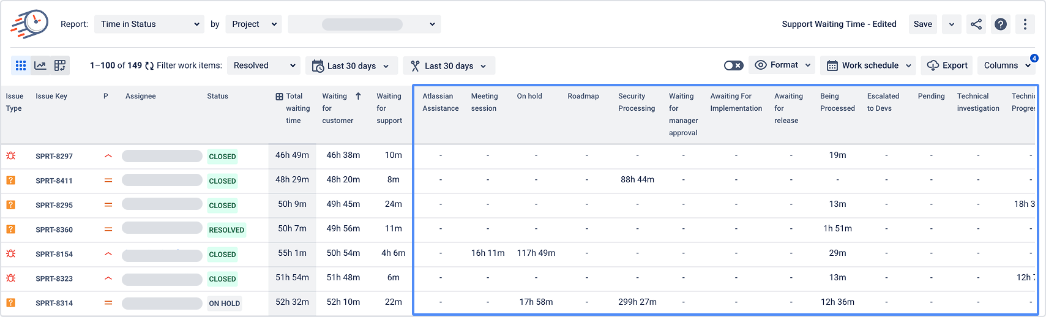Open the by Project dropdown
Image resolution: width=1046 pixels, height=317 pixels.
pos(254,24)
